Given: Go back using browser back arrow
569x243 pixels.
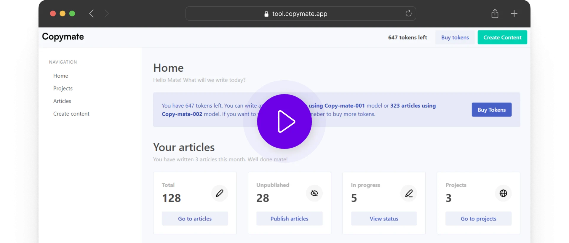Looking at the screenshot, I should 92,14.
